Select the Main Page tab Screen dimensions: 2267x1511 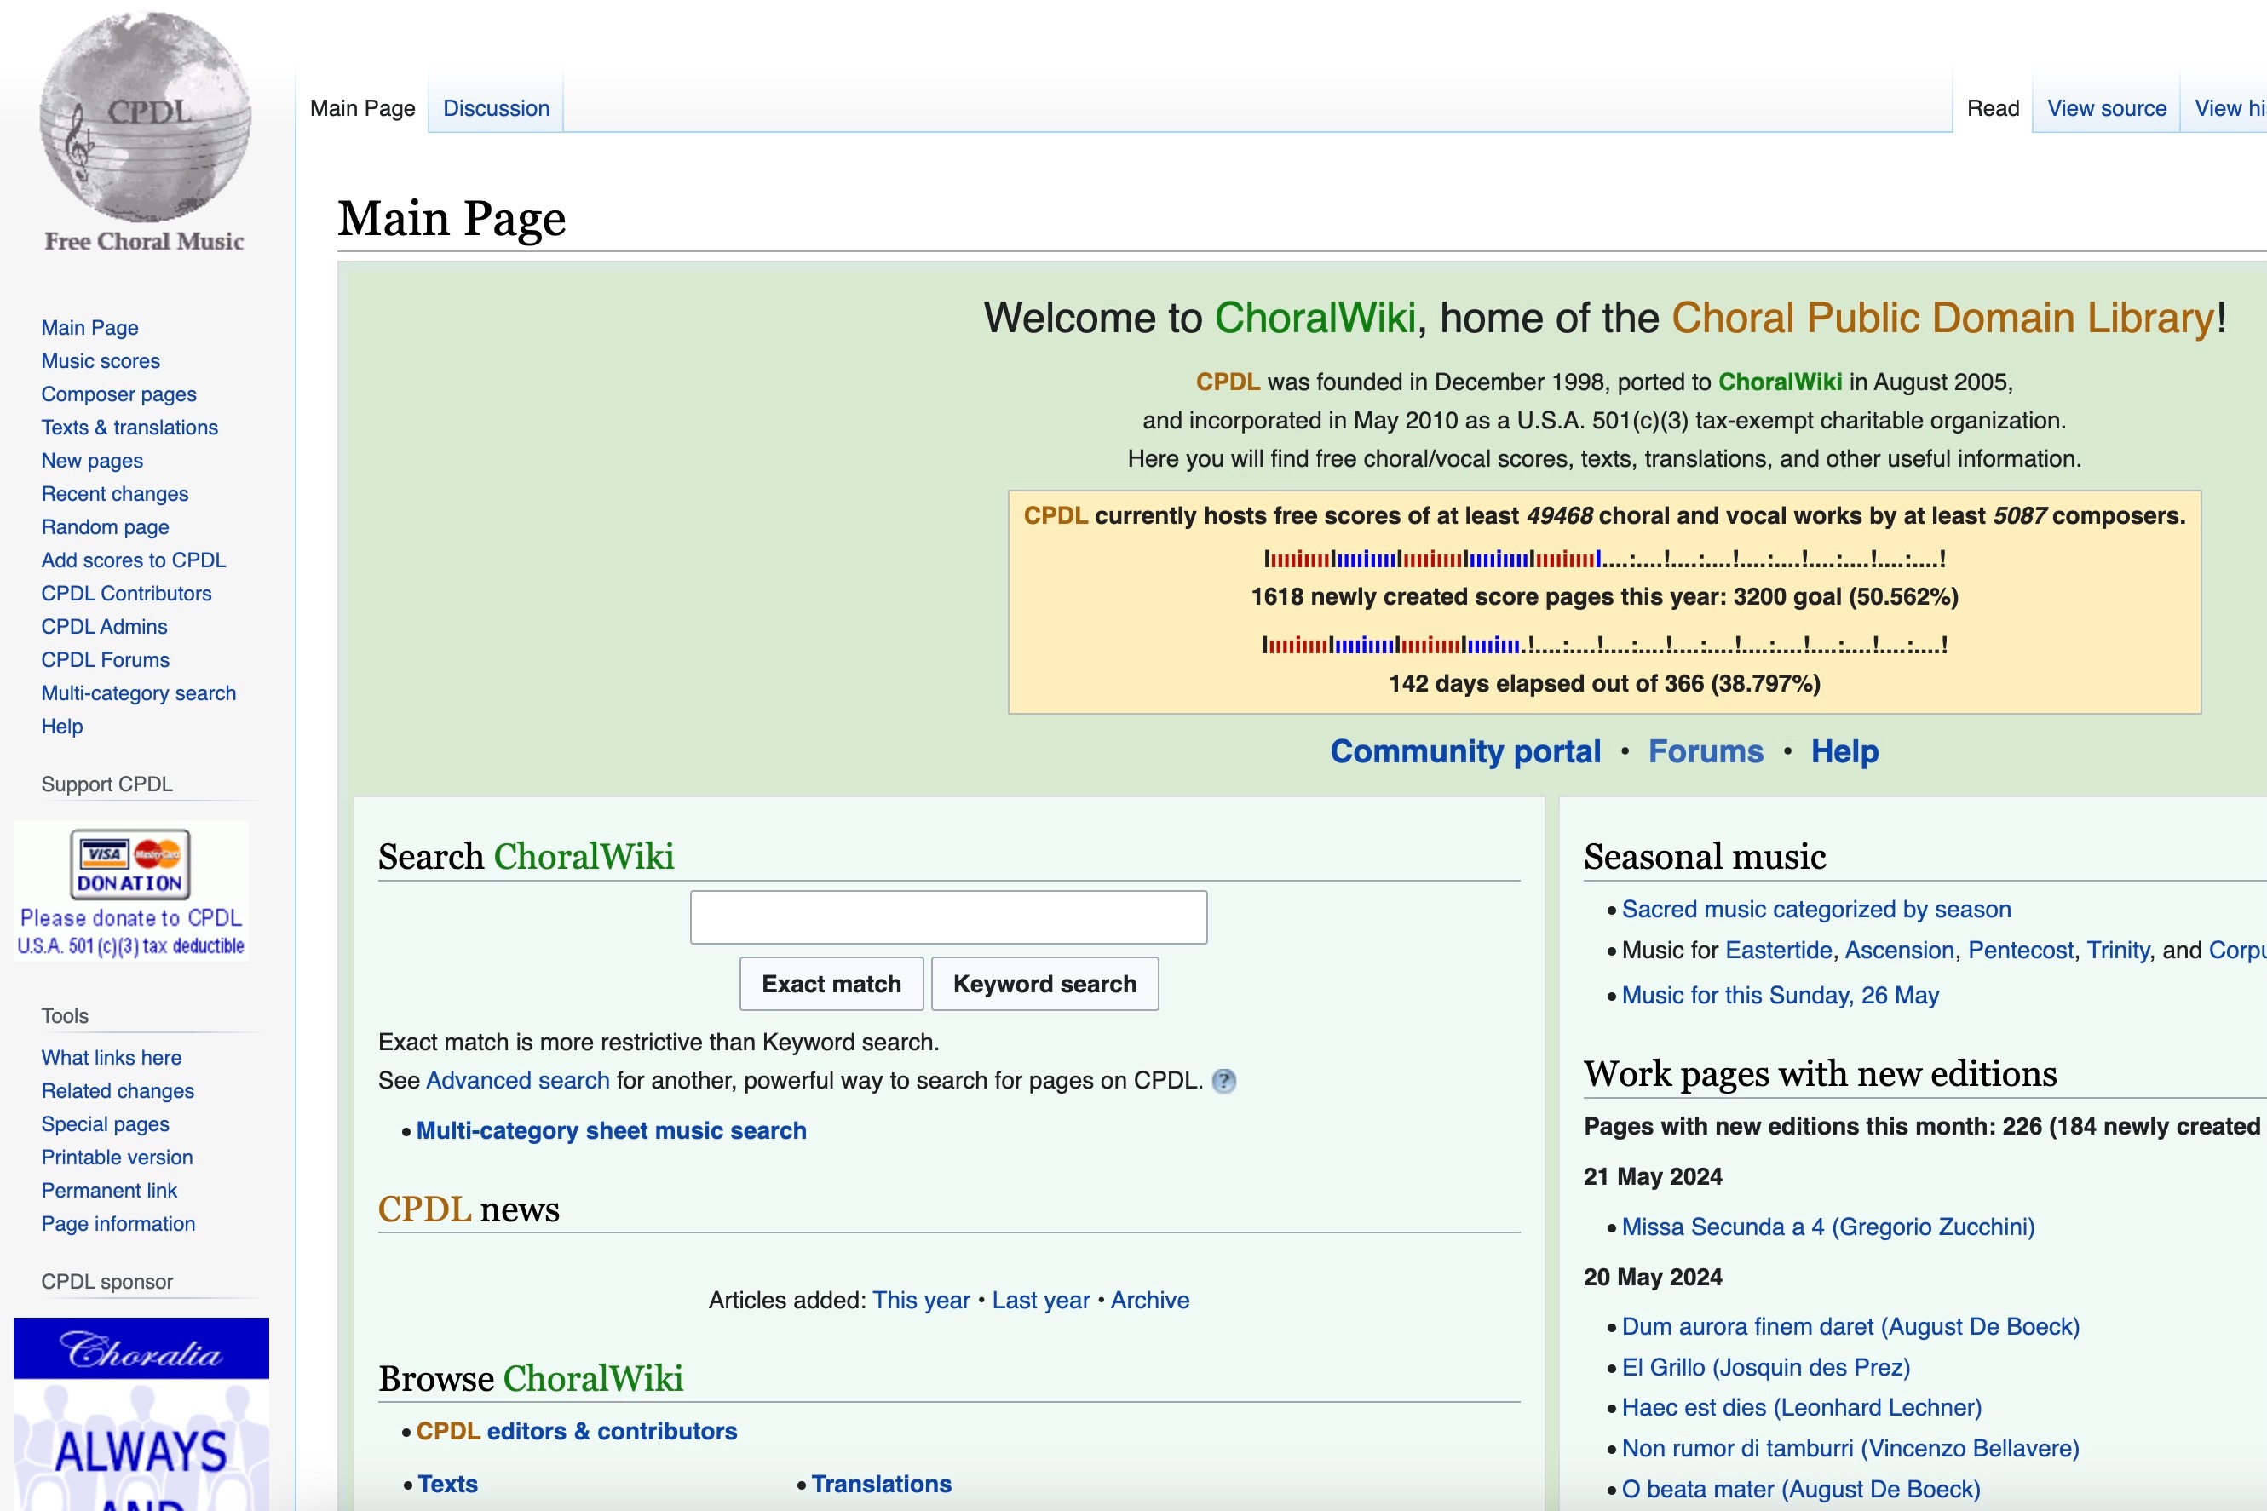362,108
